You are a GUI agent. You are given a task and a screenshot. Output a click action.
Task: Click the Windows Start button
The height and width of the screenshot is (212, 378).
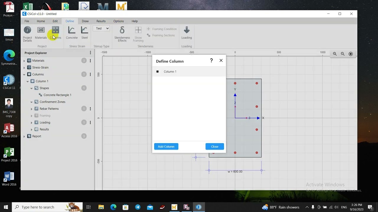[x=6, y=207]
